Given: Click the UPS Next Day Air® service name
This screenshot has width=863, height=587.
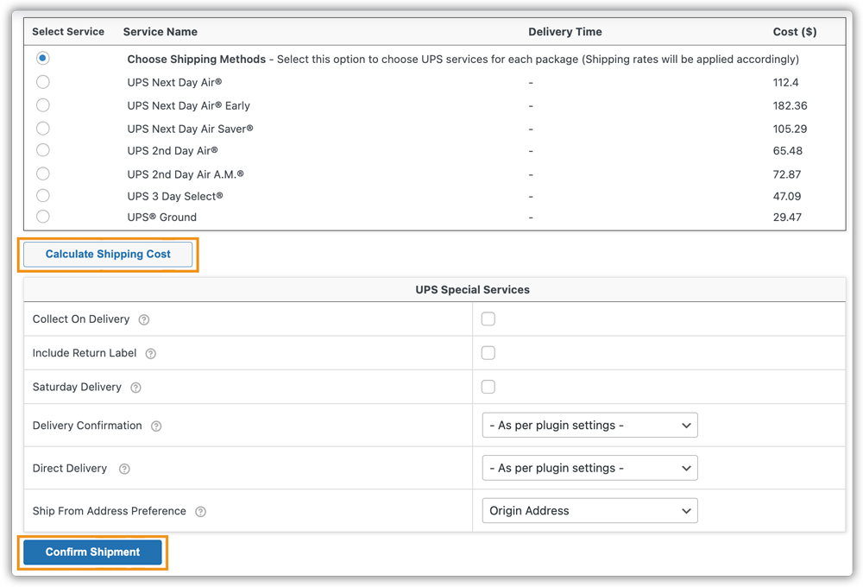Looking at the screenshot, I should click(x=174, y=83).
